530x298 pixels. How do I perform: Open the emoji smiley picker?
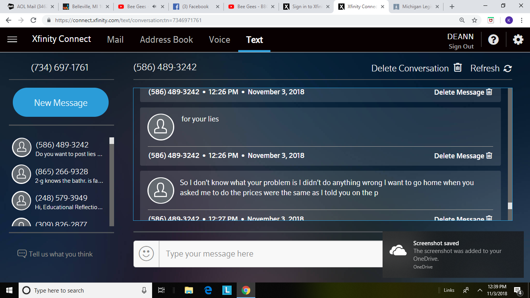click(146, 254)
